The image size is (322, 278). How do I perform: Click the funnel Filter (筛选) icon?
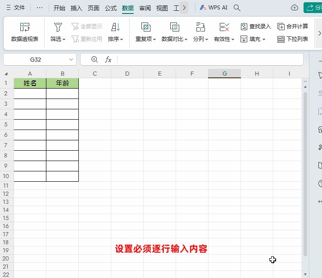point(58,27)
